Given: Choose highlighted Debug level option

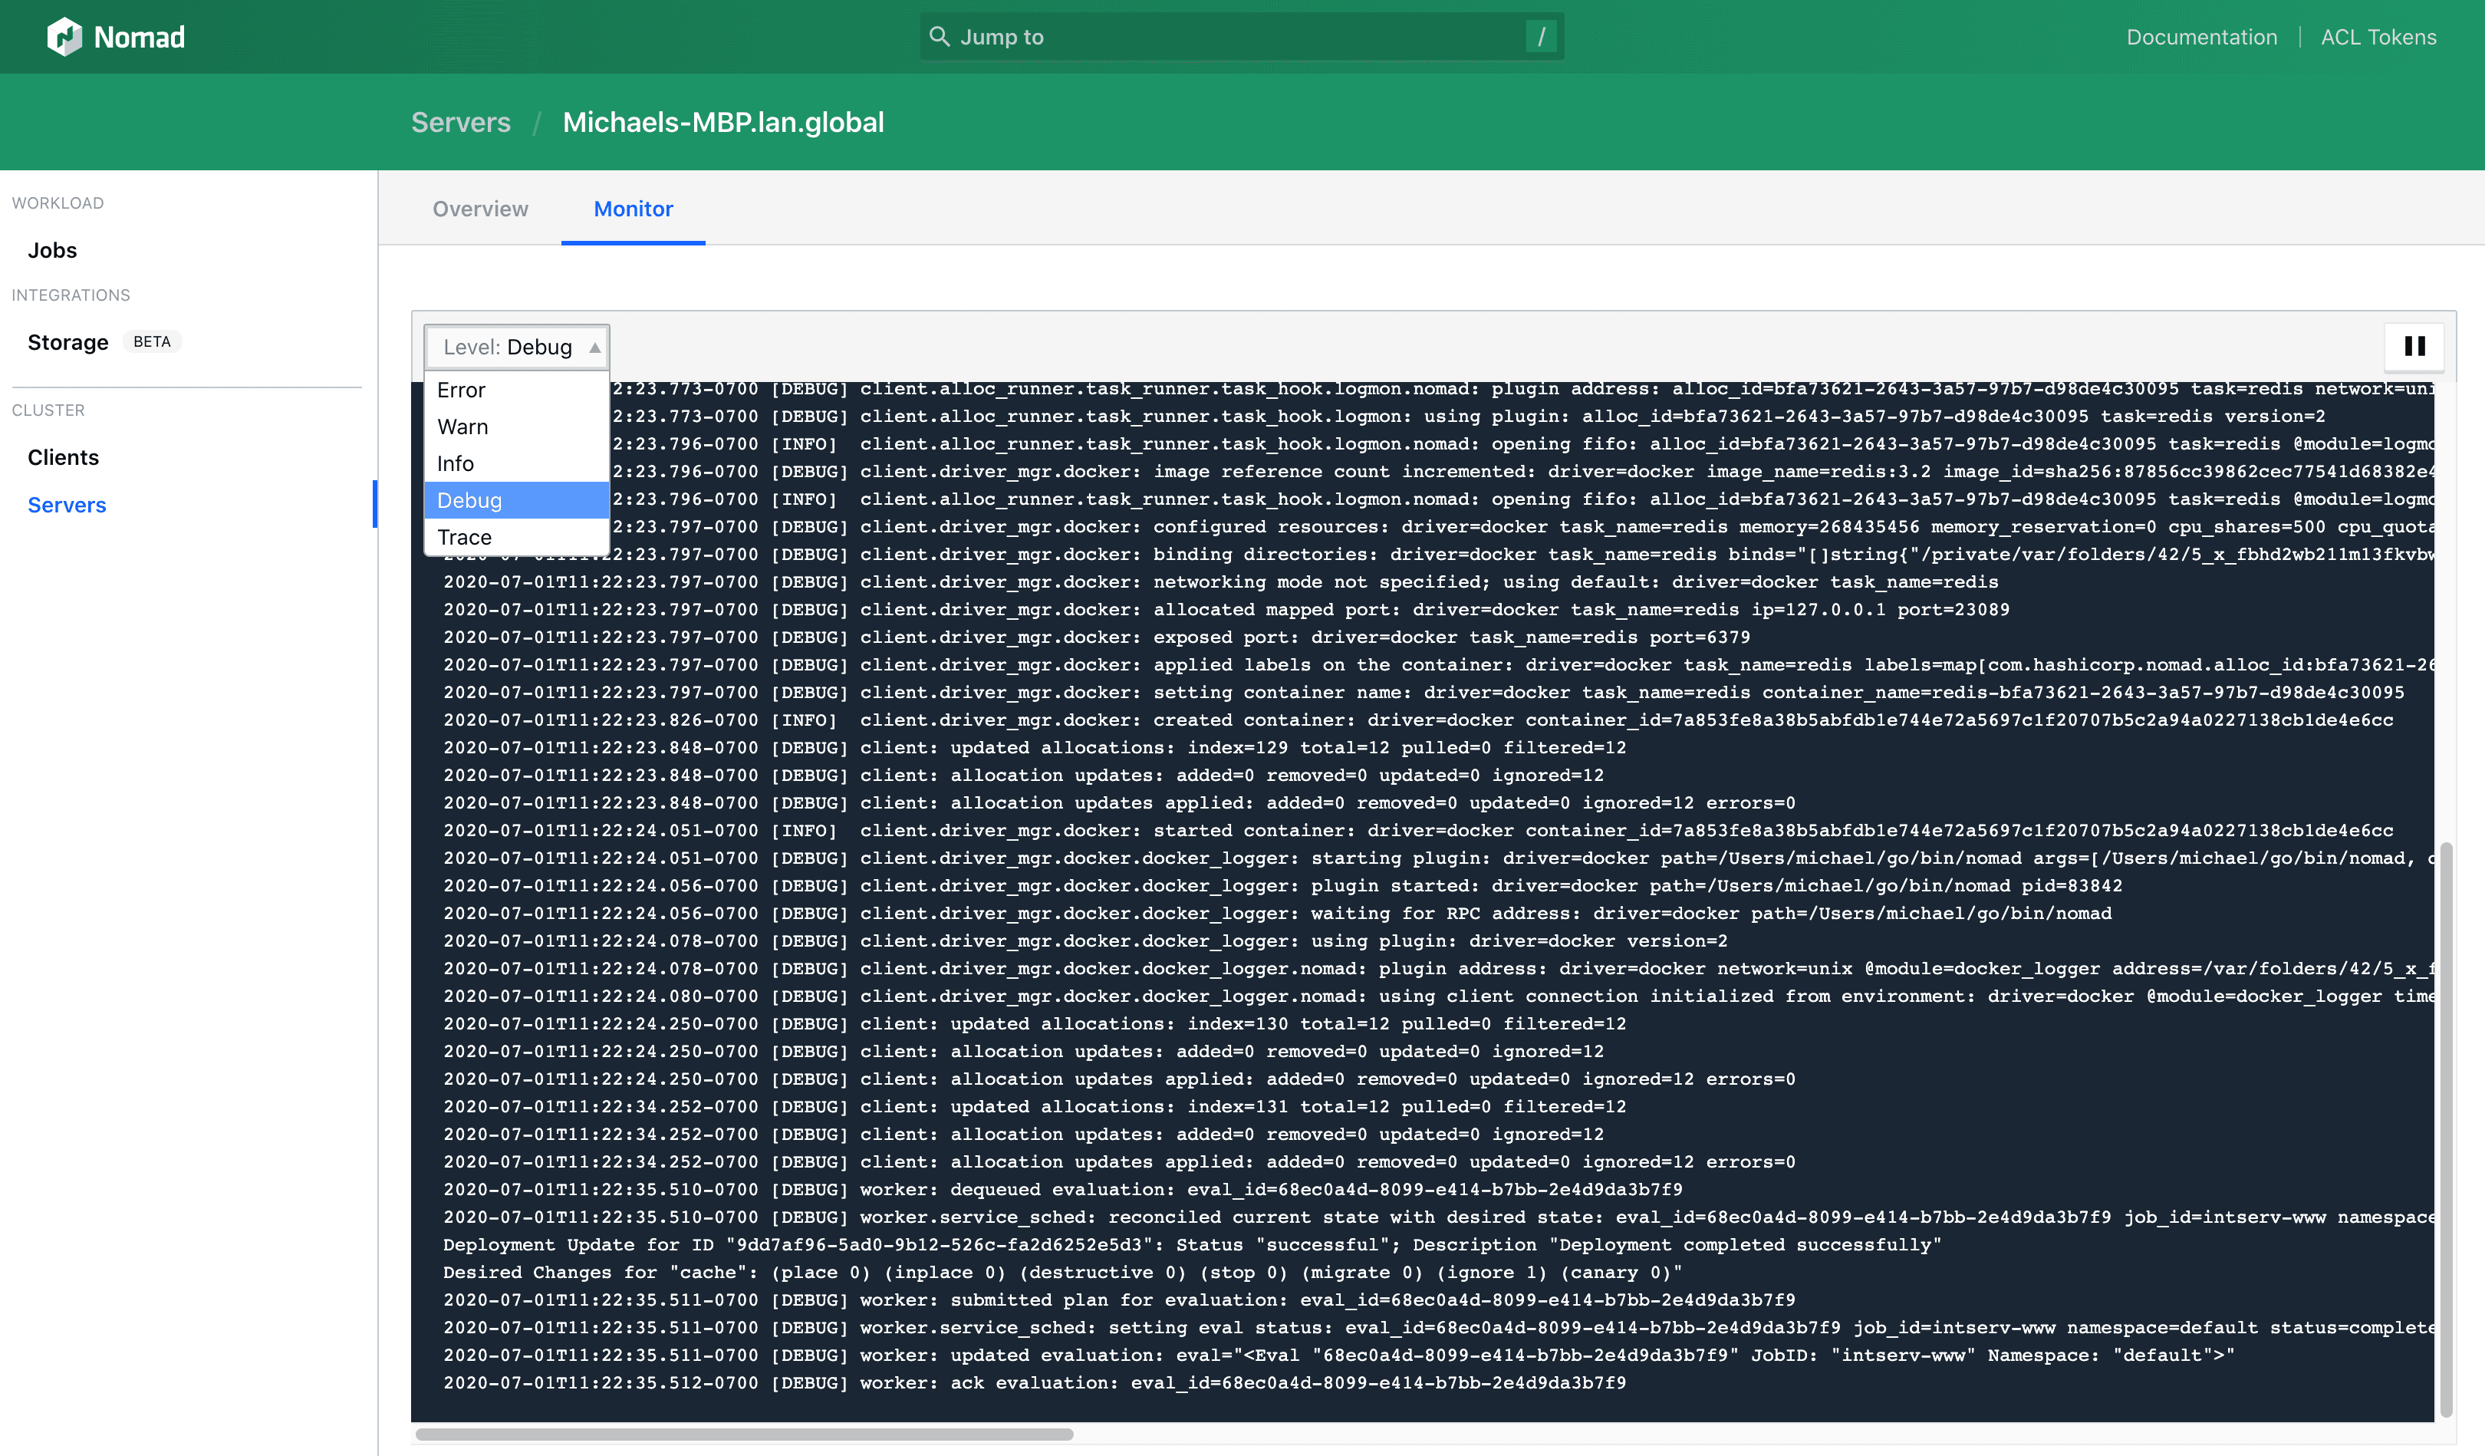Looking at the screenshot, I should pos(469,500).
